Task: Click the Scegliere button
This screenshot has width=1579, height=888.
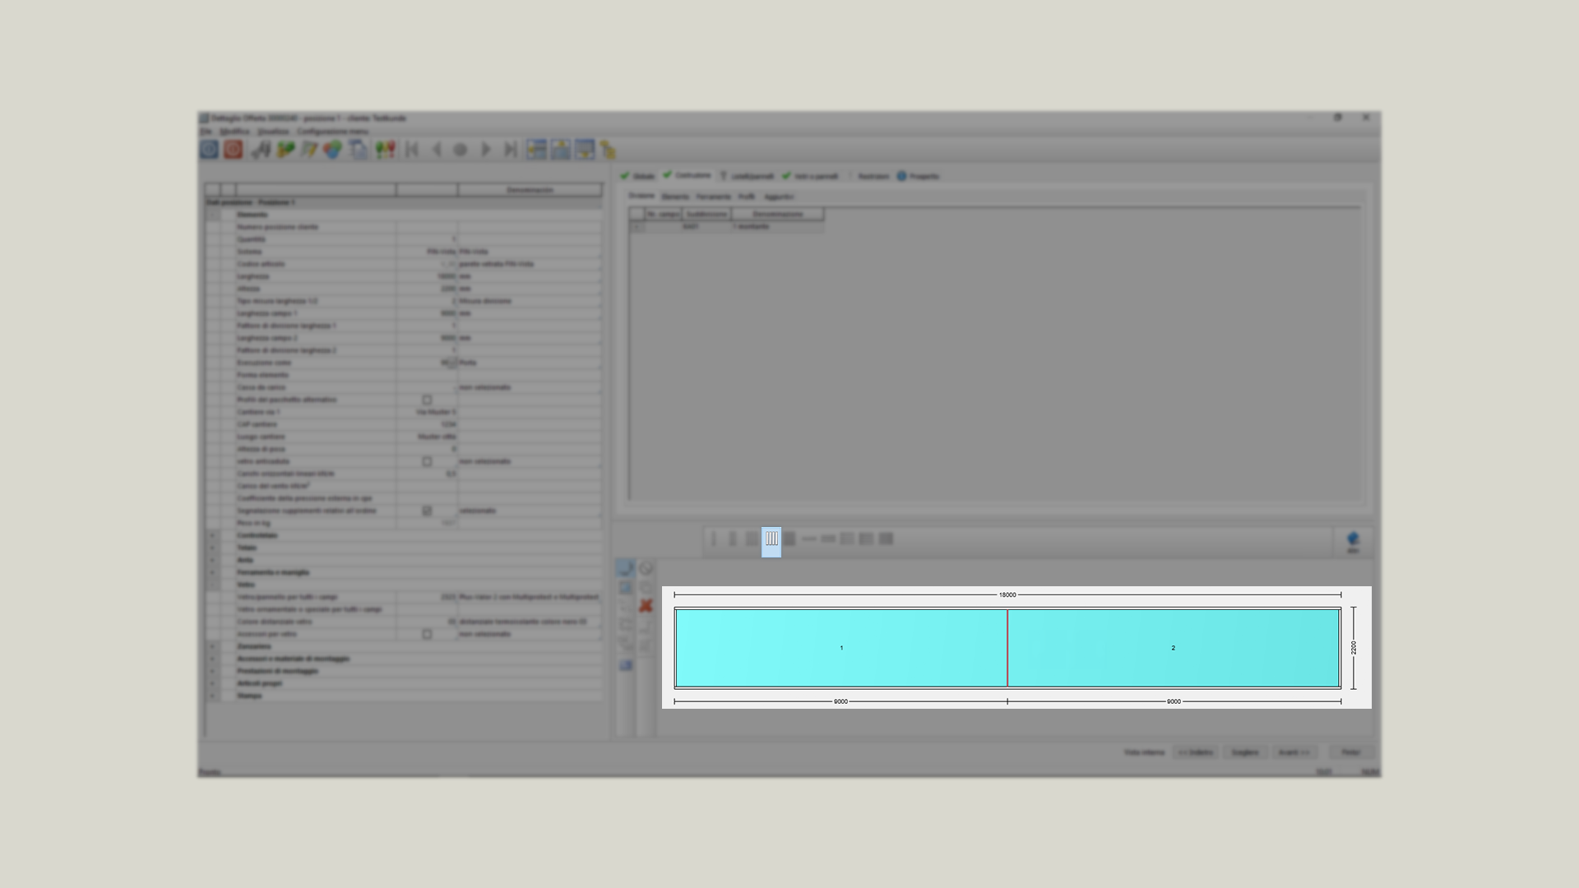Action: coord(1244,752)
